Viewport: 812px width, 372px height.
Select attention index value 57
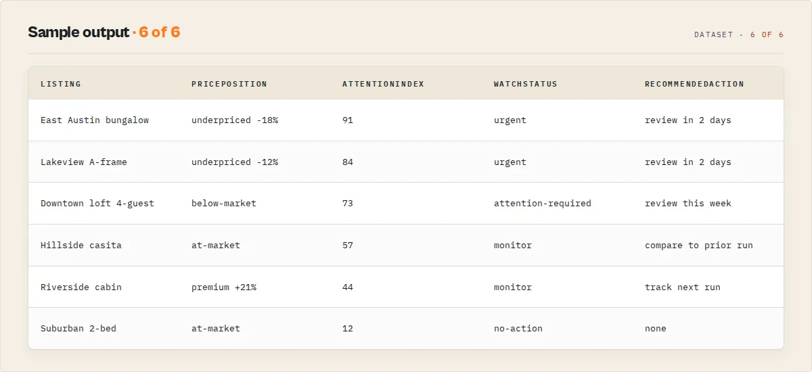pyautogui.click(x=348, y=246)
